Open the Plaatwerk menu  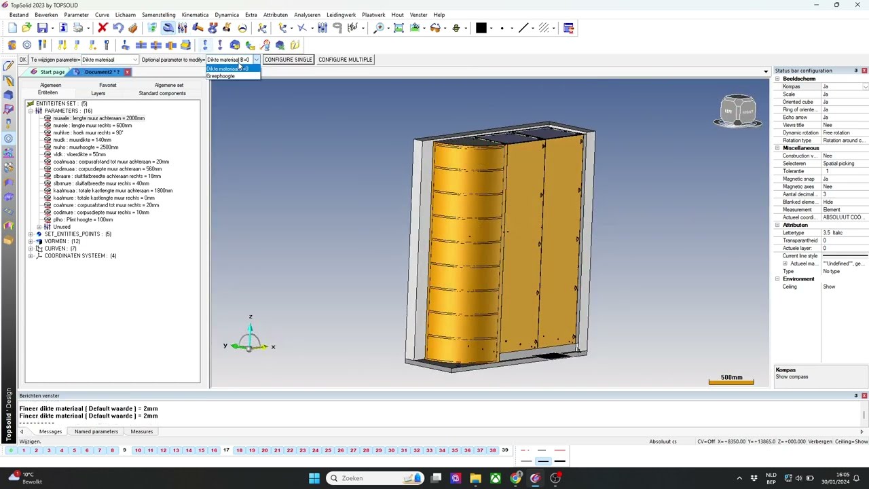(373, 15)
